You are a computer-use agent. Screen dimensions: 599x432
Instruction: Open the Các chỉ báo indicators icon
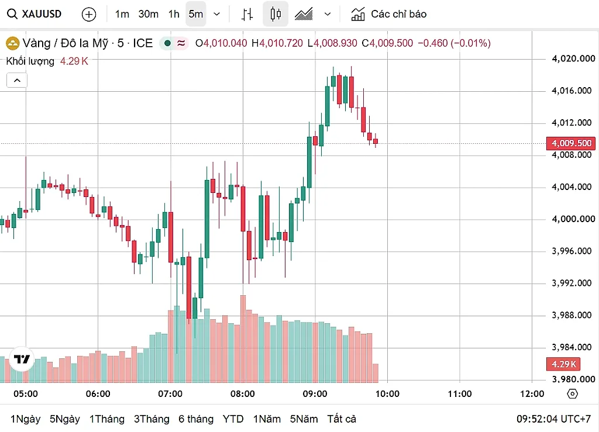(x=358, y=14)
